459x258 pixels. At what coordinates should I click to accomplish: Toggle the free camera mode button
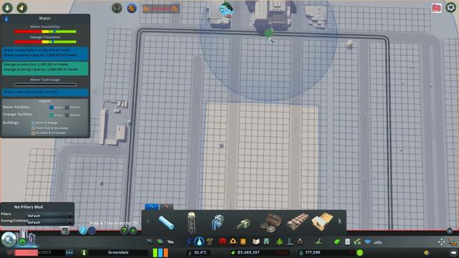coord(442,242)
